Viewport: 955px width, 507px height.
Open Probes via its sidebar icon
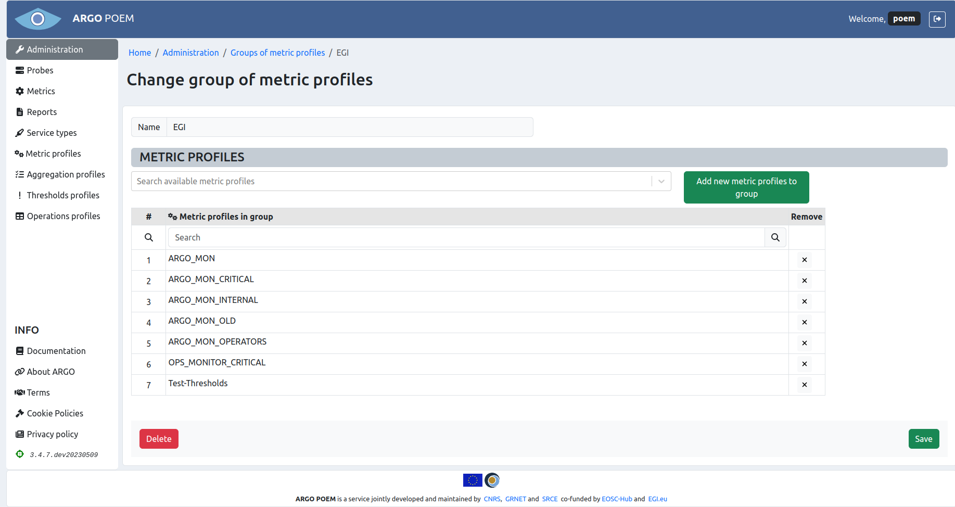coord(19,70)
